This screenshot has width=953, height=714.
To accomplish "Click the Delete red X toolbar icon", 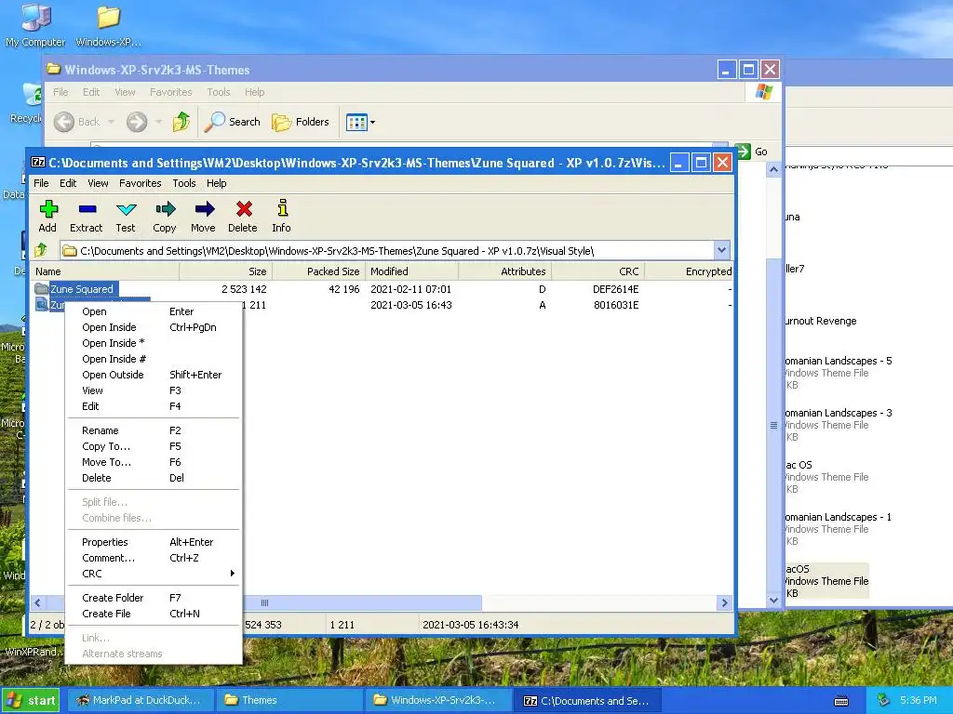I will pos(244,209).
